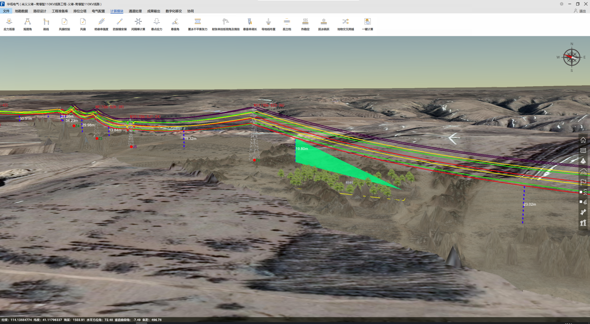The image size is (590, 324).
Task: Click the flag marker icon
Action: (583, 182)
